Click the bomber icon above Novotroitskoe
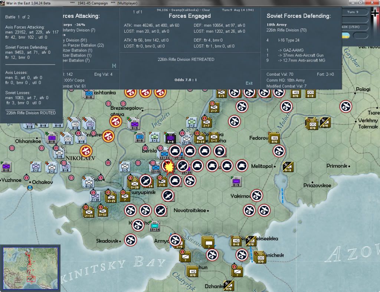 (168, 195)
